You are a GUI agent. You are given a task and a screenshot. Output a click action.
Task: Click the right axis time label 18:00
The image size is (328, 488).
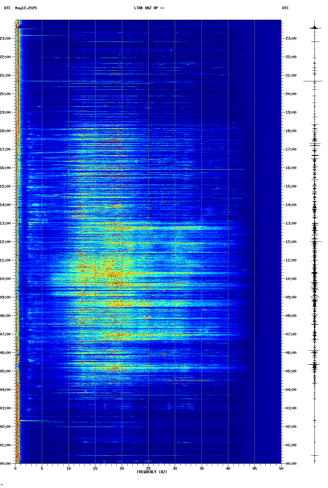pos(291,131)
